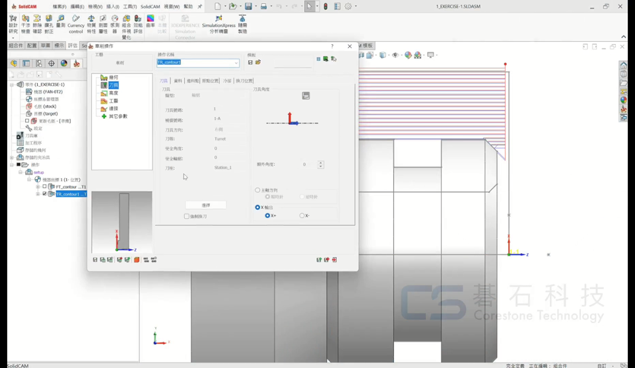Click the tool angle preview icon

point(306,96)
